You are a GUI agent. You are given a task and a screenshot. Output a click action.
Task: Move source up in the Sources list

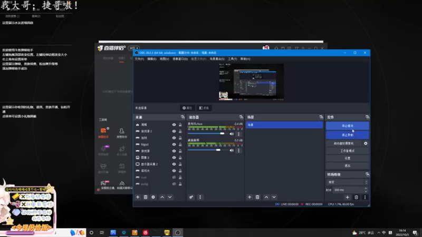click(162, 197)
